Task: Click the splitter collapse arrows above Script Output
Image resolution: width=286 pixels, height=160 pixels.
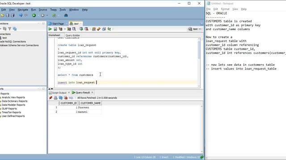Action: click(x=50, y=89)
